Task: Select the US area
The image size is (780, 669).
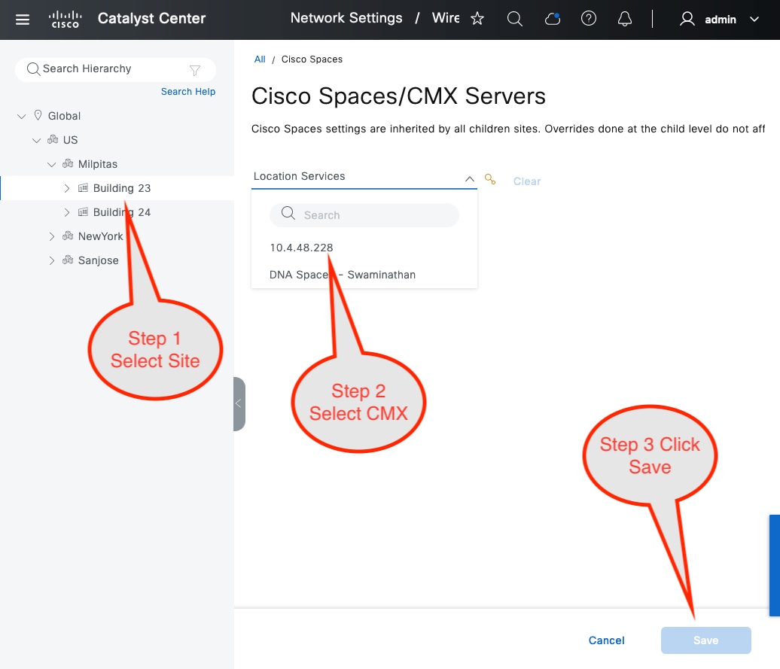Action: tap(70, 140)
